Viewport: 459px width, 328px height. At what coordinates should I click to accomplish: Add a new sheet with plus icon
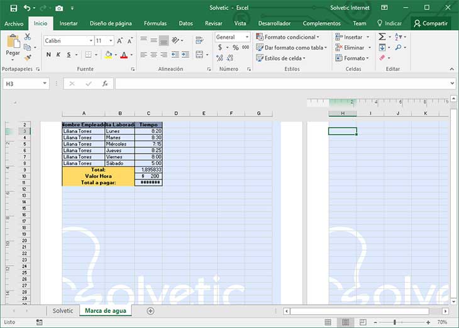coord(150,311)
